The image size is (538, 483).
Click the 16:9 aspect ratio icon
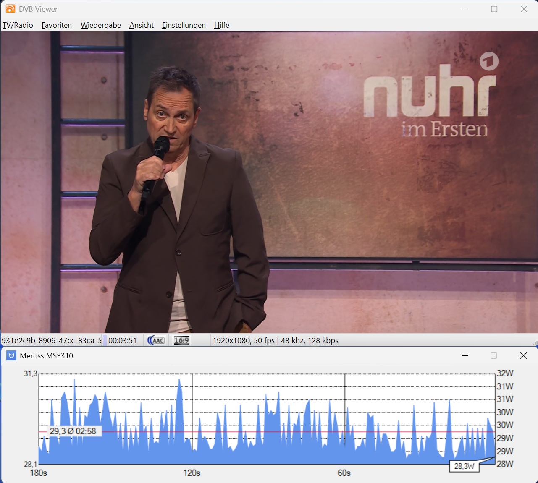[181, 340]
